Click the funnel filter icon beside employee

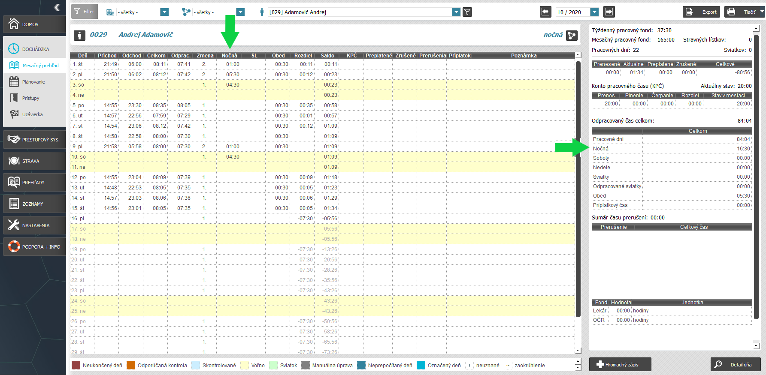tap(467, 12)
